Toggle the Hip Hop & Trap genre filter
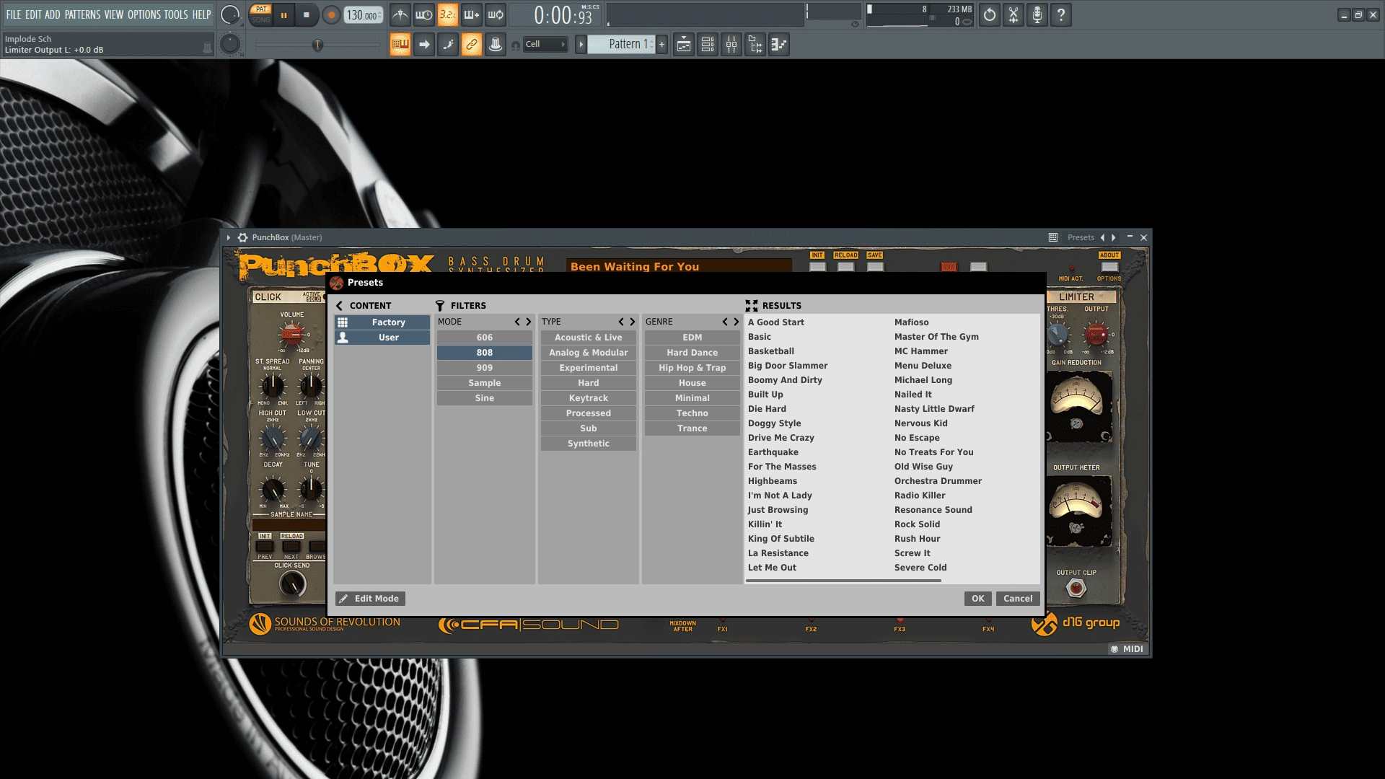 click(692, 368)
